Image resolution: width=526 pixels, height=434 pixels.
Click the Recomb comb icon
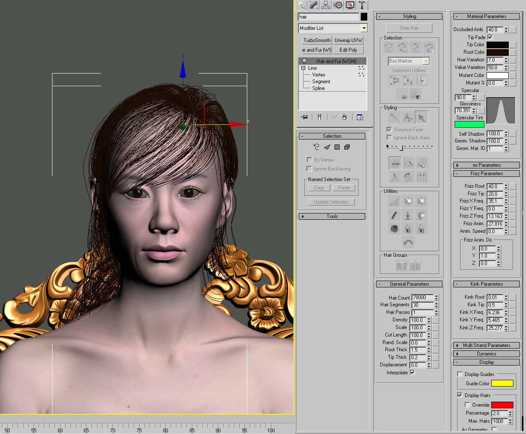[394, 215]
